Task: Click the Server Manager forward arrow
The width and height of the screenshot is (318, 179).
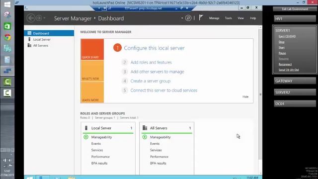Action: coord(39,18)
